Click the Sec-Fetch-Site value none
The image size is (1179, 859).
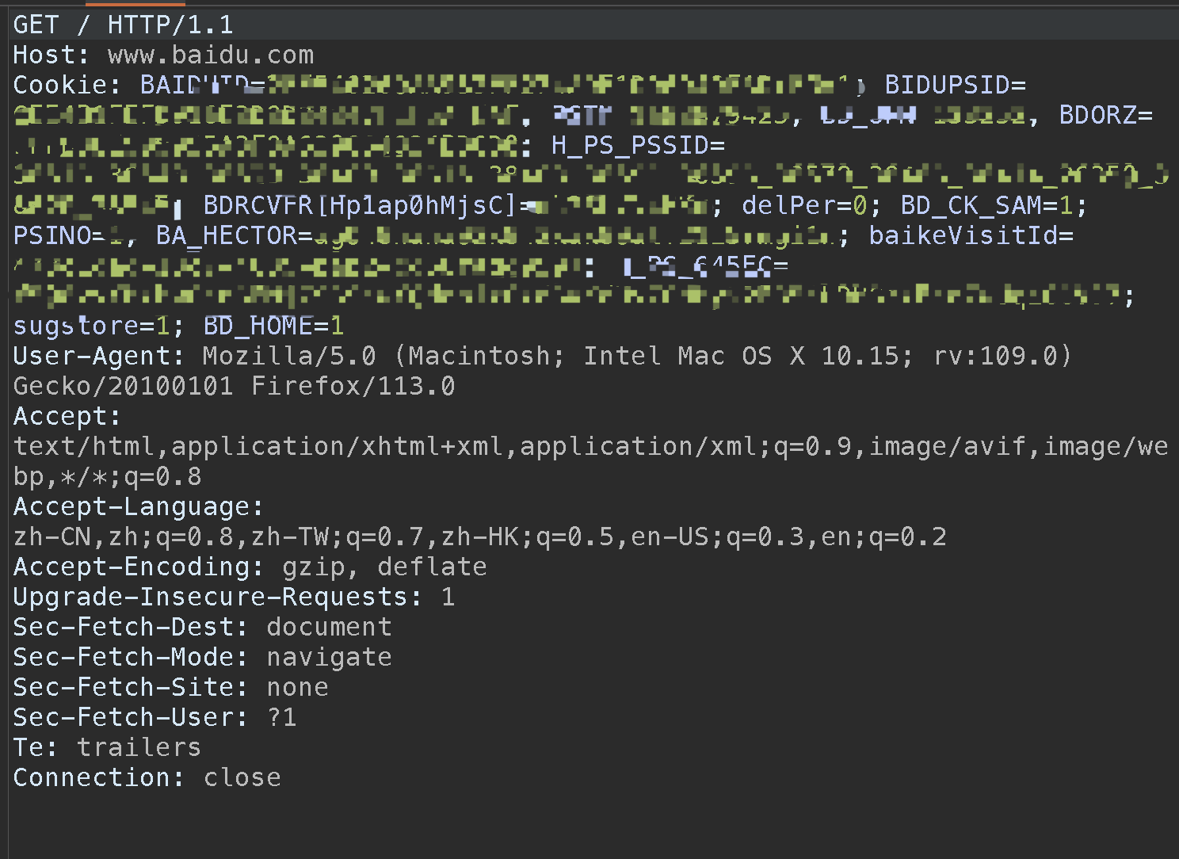298,687
